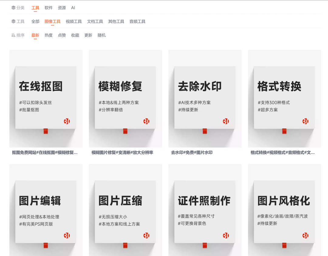
Task: Sort results by 热度
Action: tap(48, 35)
